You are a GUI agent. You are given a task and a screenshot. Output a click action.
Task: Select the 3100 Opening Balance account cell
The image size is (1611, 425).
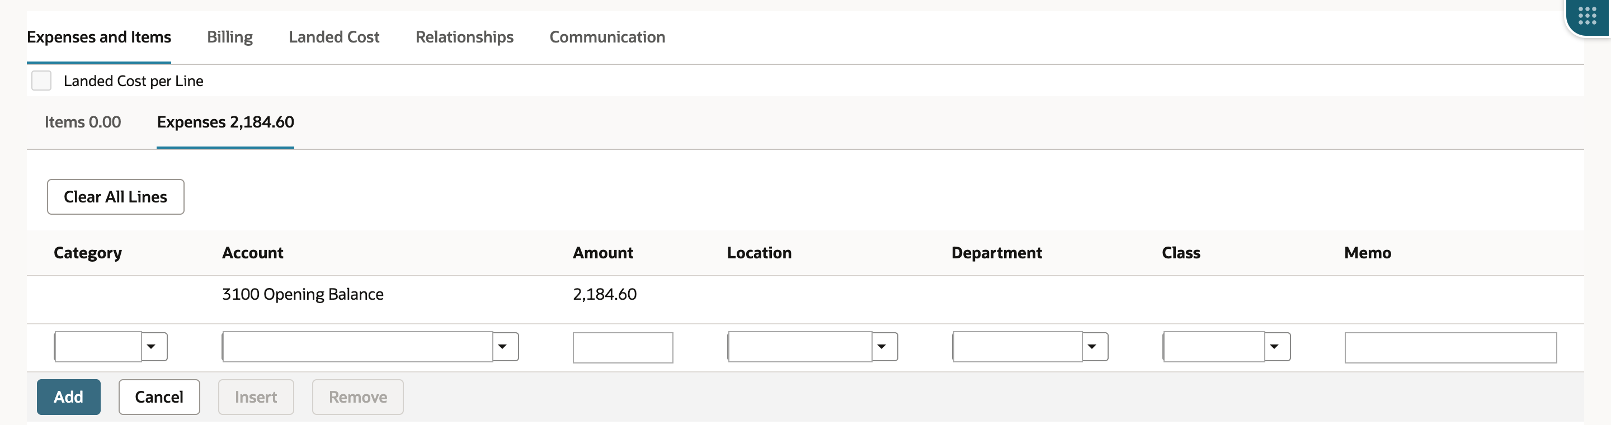point(303,294)
